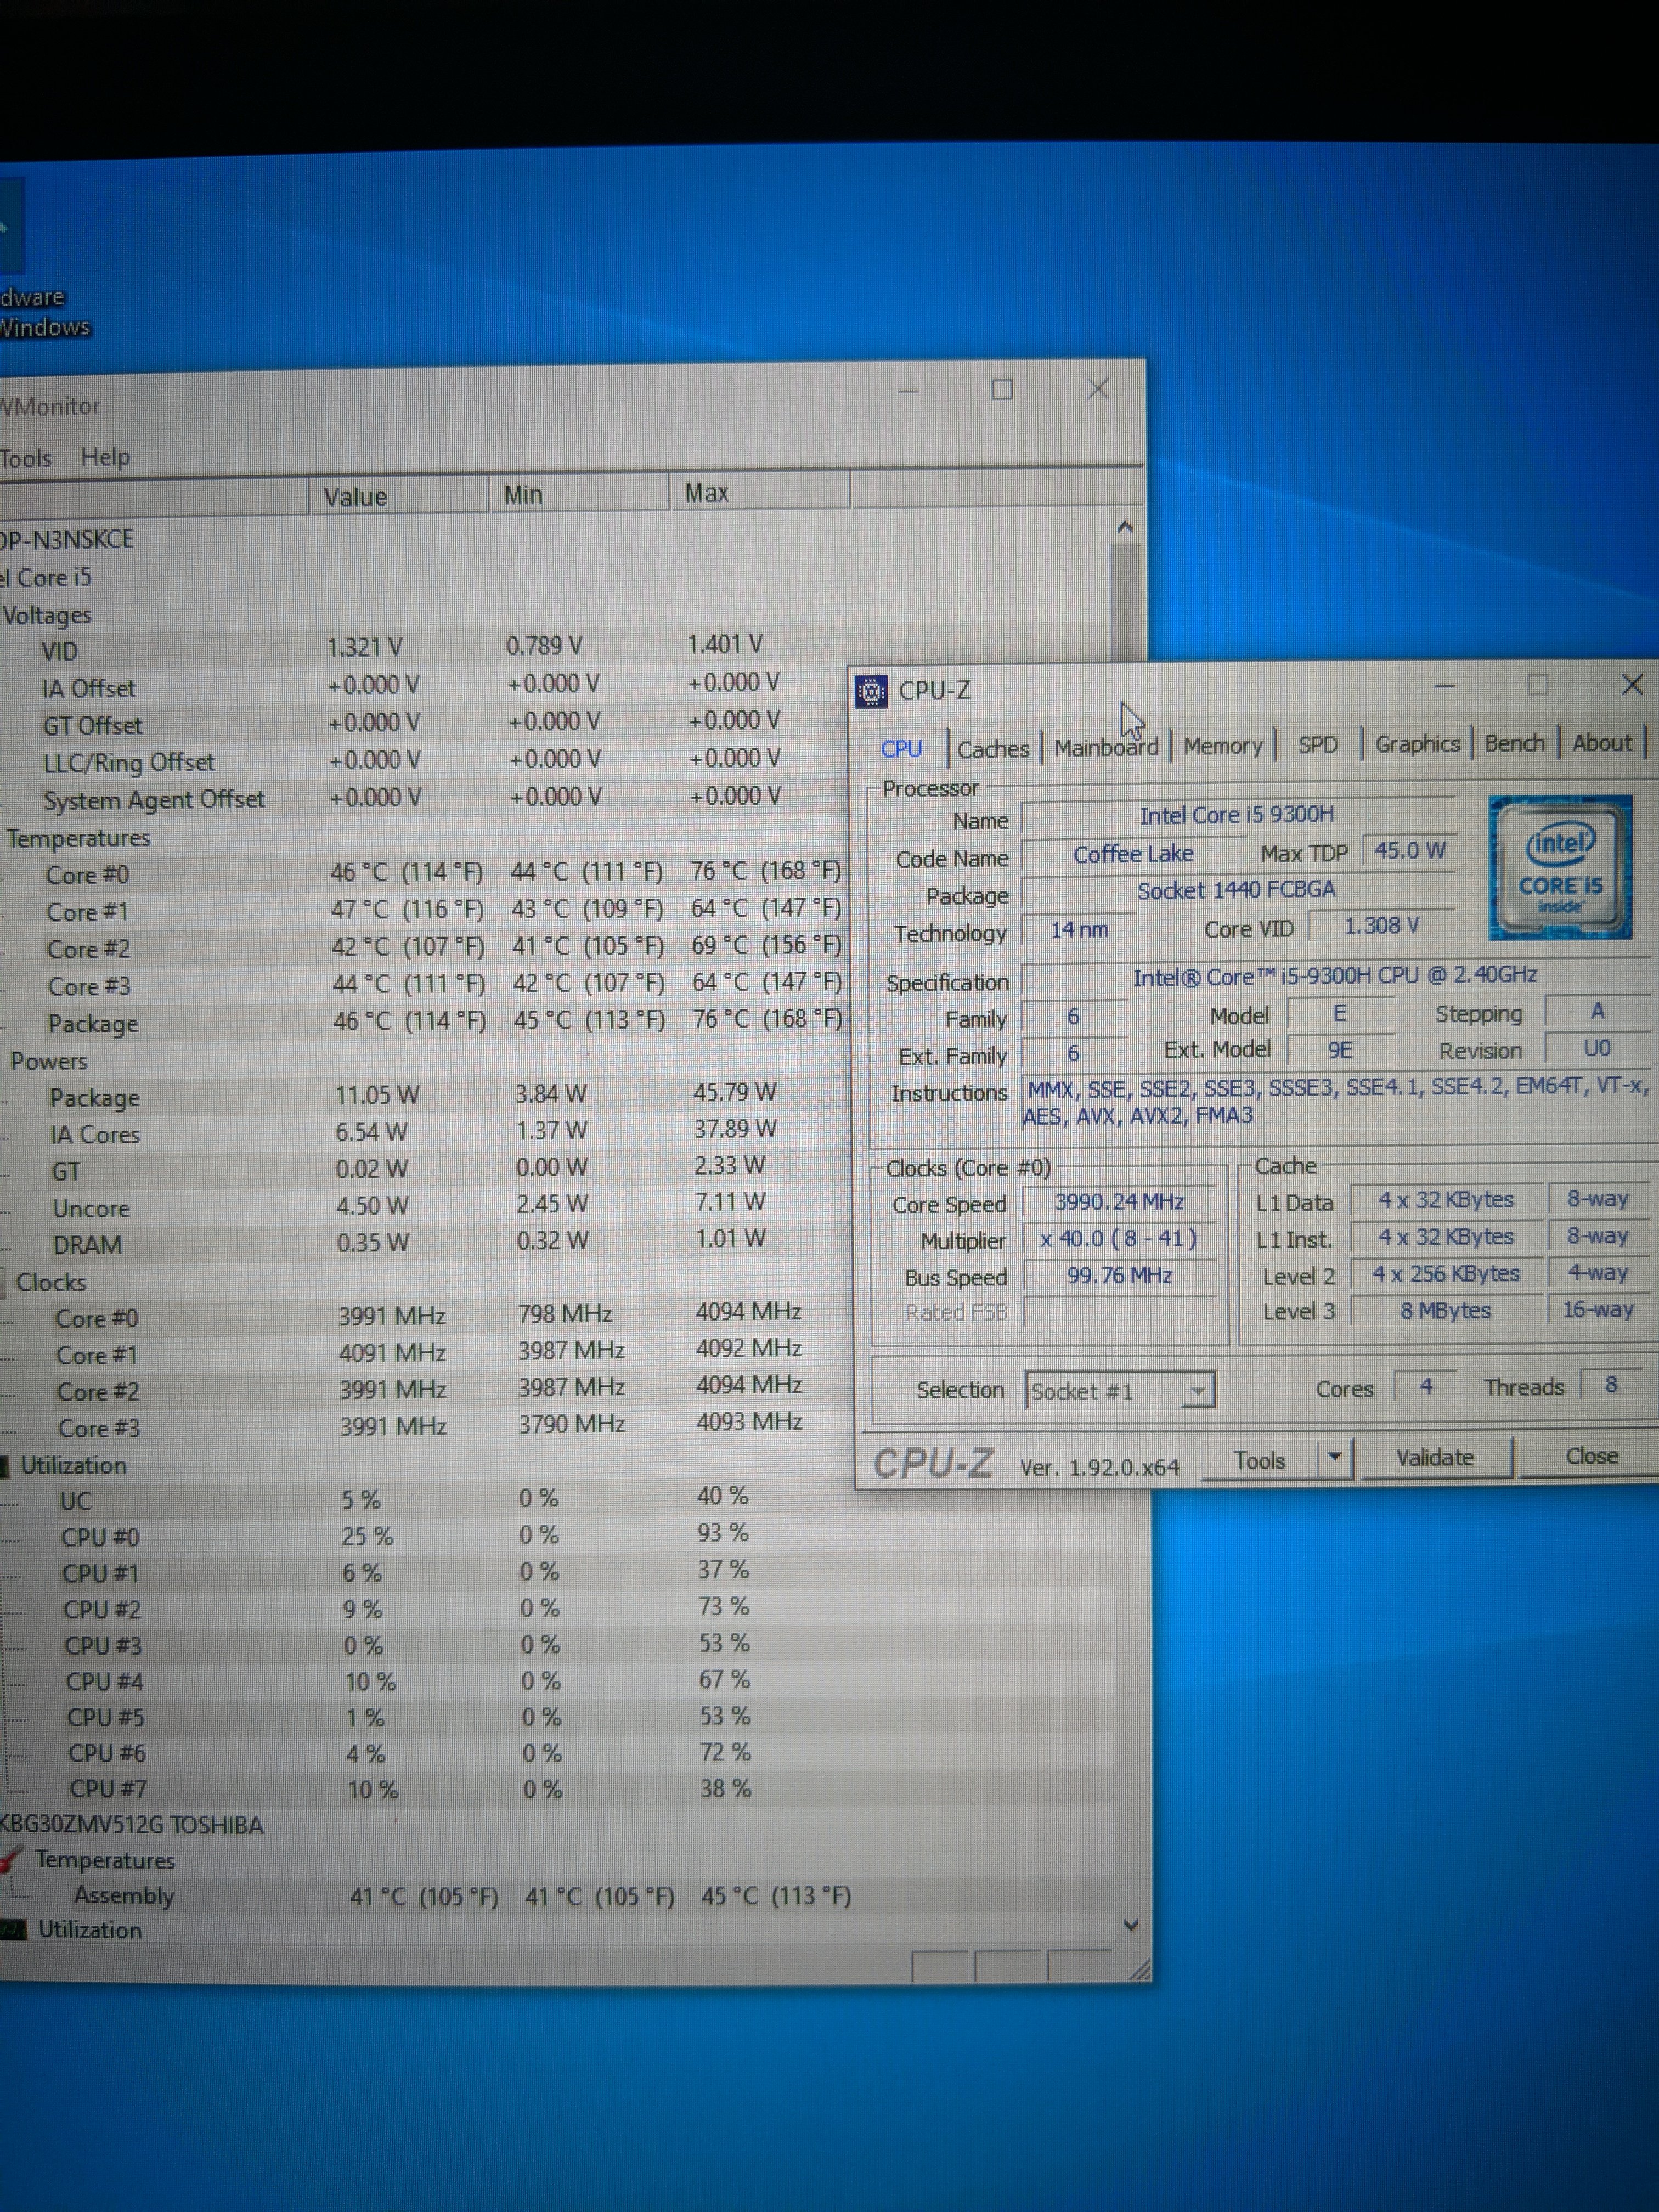Image resolution: width=1659 pixels, height=2212 pixels.
Task: Expand the Tools dropdown arrow in CPU-Z
Action: click(1334, 1458)
